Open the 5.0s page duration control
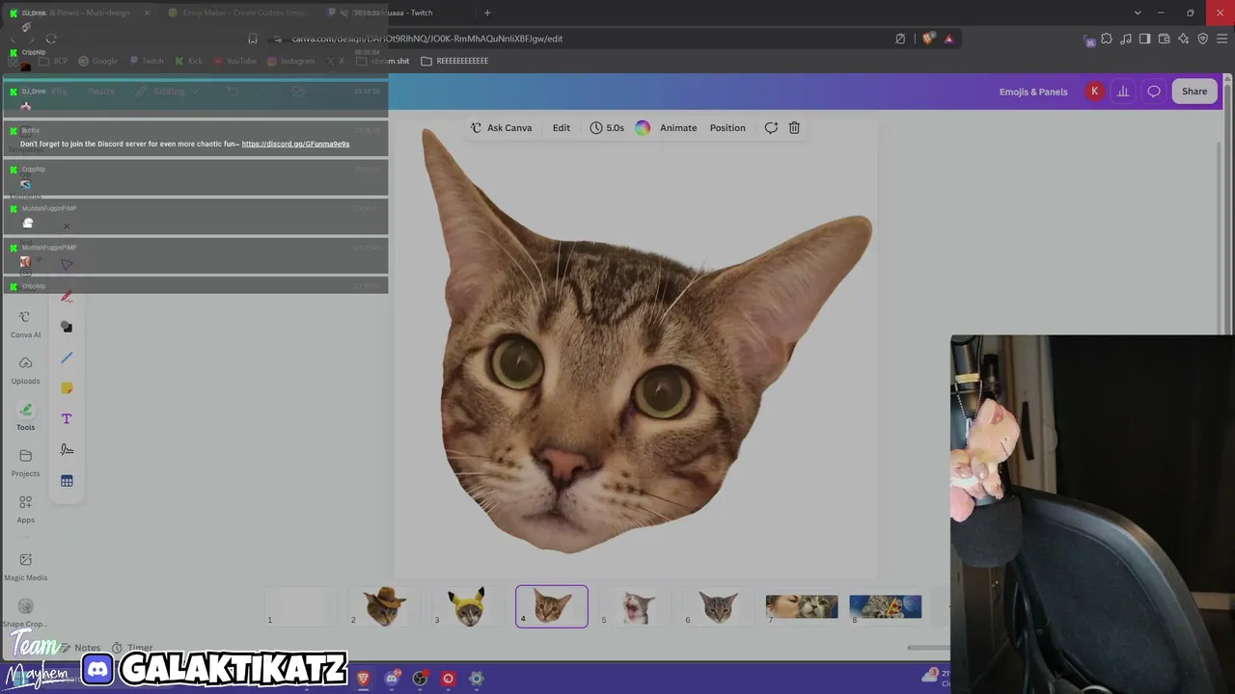 [607, 127]
